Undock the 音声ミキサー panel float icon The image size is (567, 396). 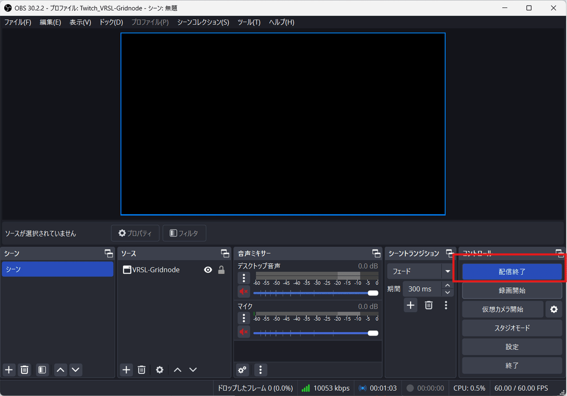(x=376, y=254)
